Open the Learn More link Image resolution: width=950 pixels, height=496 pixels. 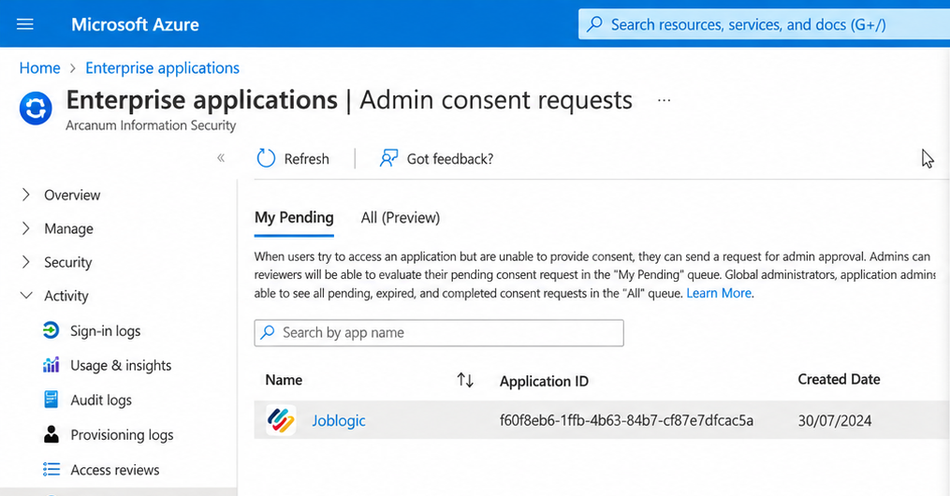click(719, 293)
